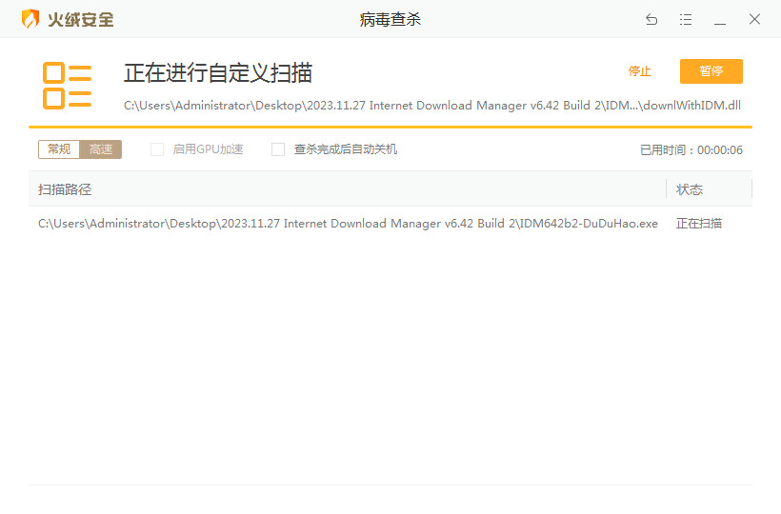Click the custom scan list icon

point(67,86)
